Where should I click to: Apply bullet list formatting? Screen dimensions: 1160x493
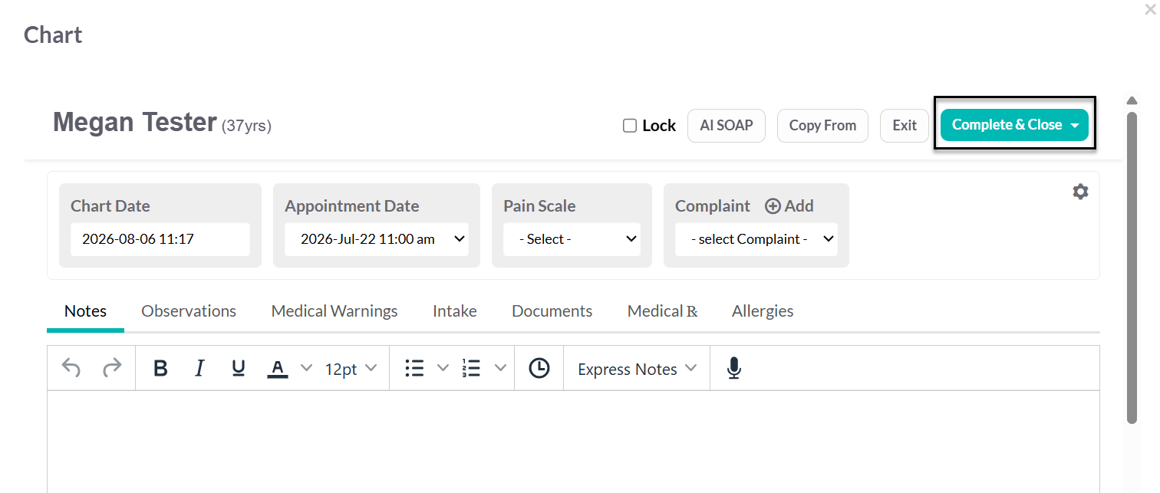[x=415, y=369]
